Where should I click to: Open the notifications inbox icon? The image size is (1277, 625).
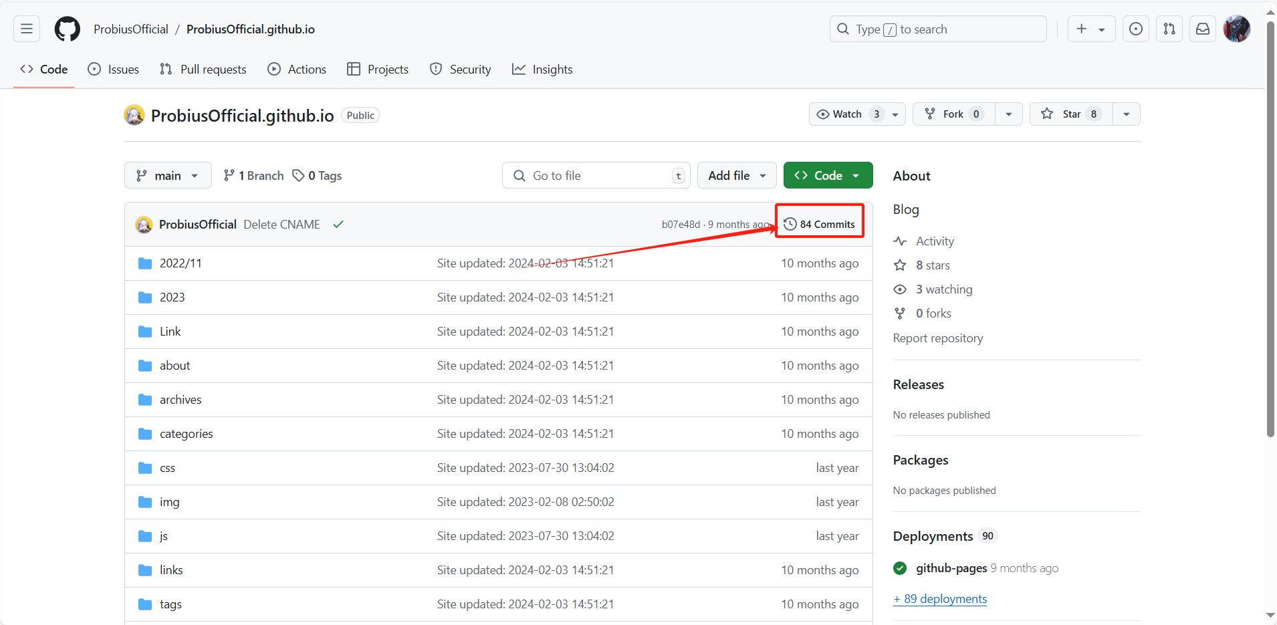coord(1202,29)
